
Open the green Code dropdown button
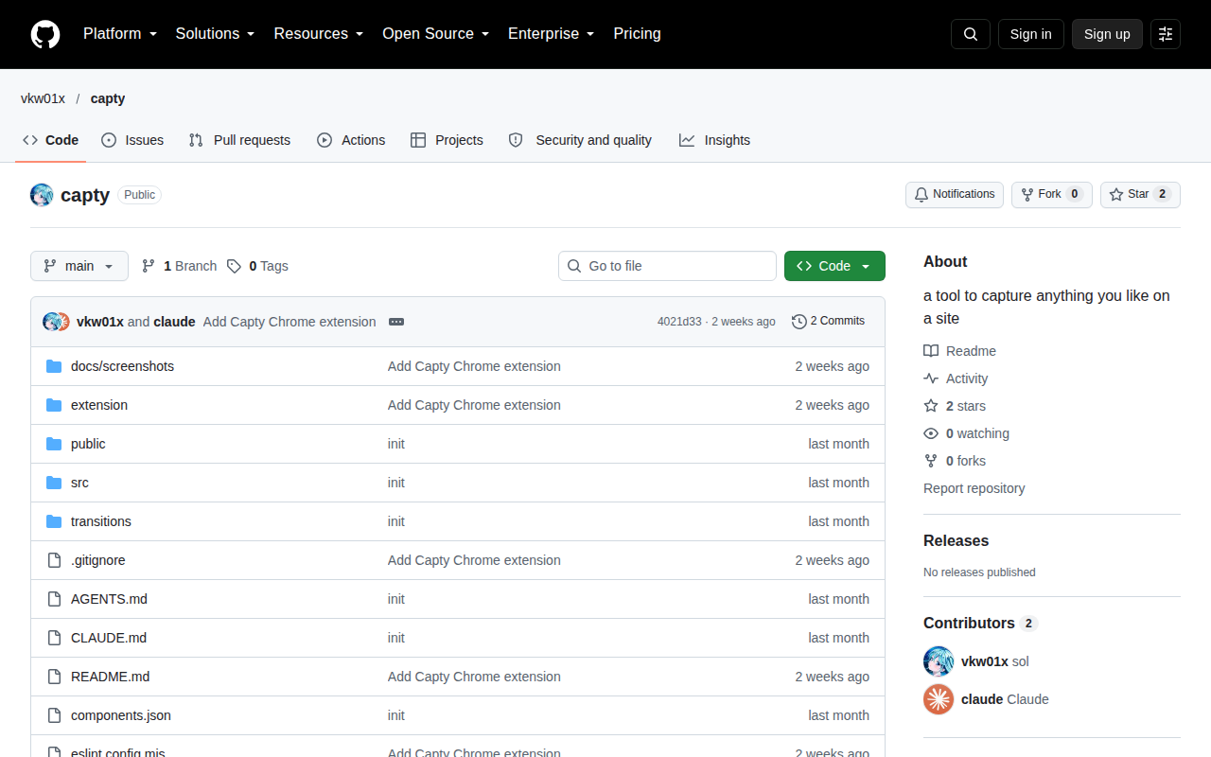tap(834, 266)
